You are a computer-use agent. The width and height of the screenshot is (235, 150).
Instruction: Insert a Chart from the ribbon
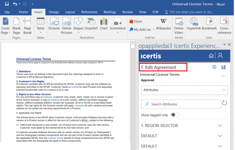pos(104,24)
